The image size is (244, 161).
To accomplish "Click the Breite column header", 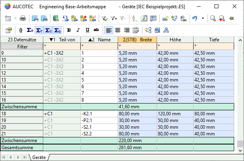I will click(137, 39).
